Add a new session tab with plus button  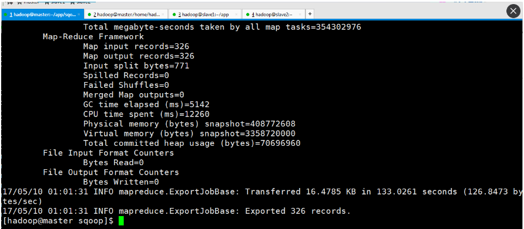coord(310,14)
